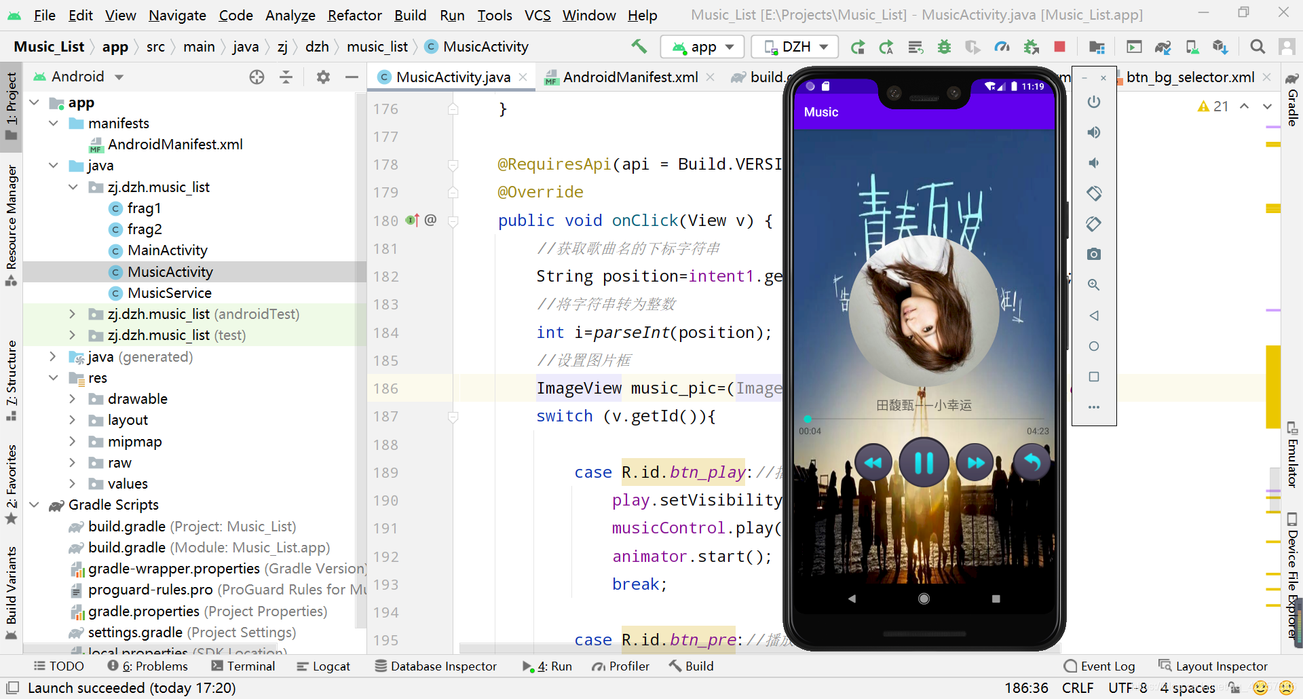
Task: Click the emulator volume up icon
Action: pyautogui.click(x=1093, y=132)
